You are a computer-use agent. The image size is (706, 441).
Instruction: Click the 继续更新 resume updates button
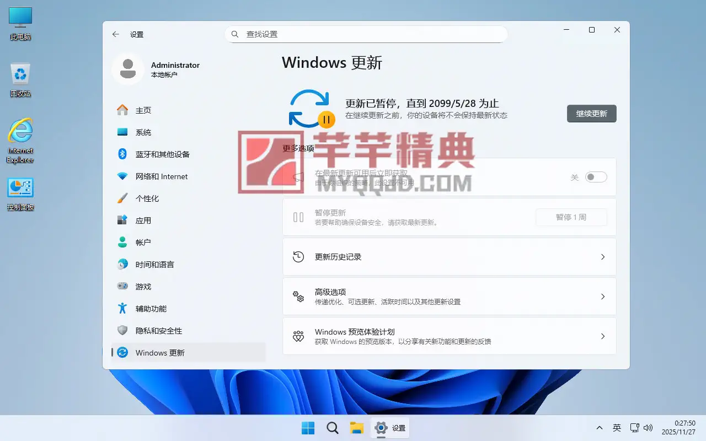pyautogui.click(x=591, y=114)
